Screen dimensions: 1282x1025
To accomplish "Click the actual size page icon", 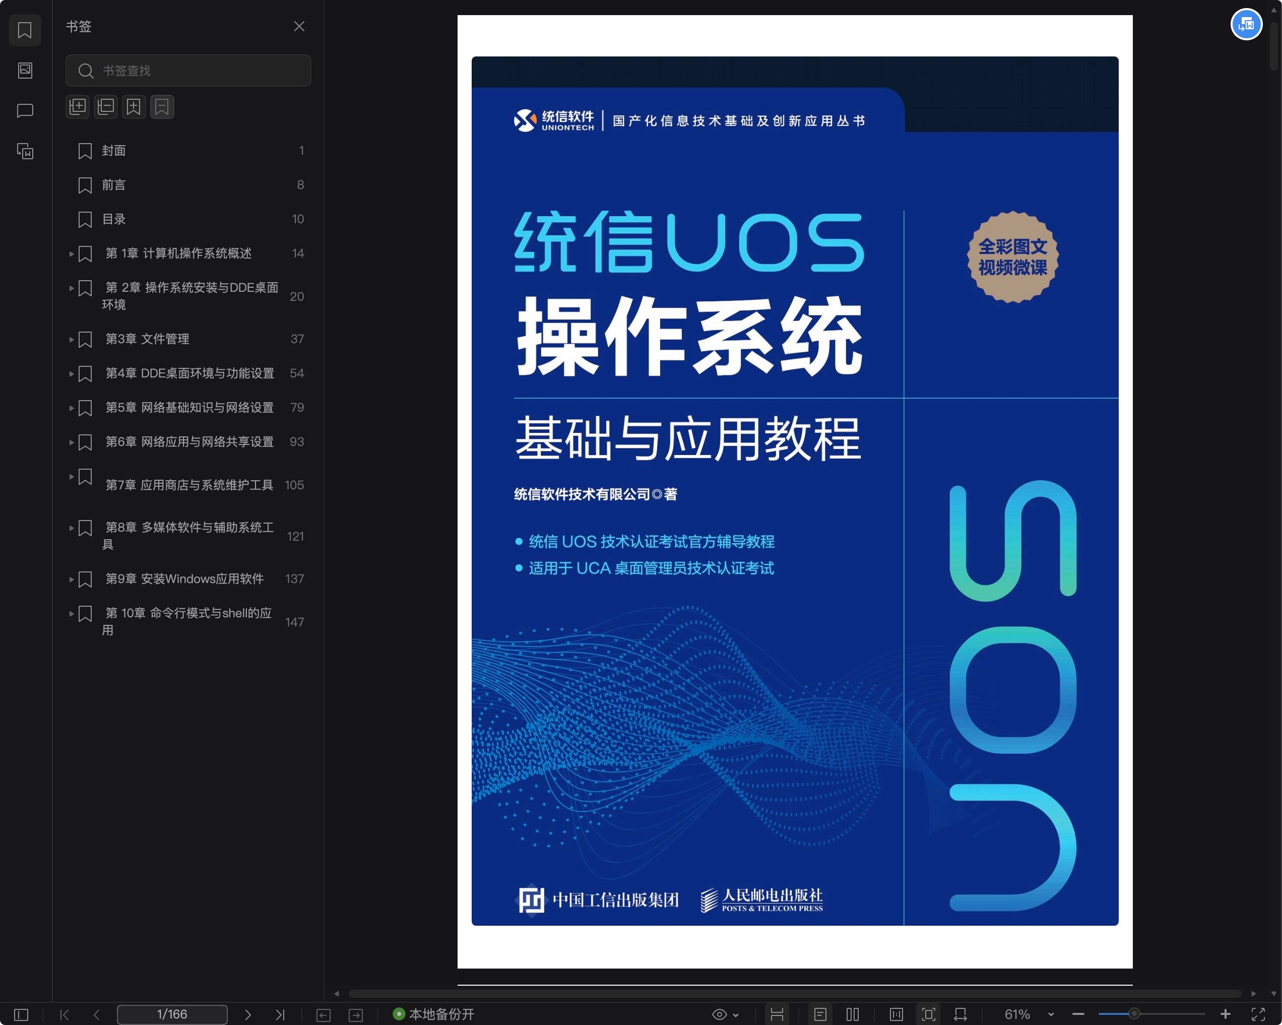I will pos(896,1014).
